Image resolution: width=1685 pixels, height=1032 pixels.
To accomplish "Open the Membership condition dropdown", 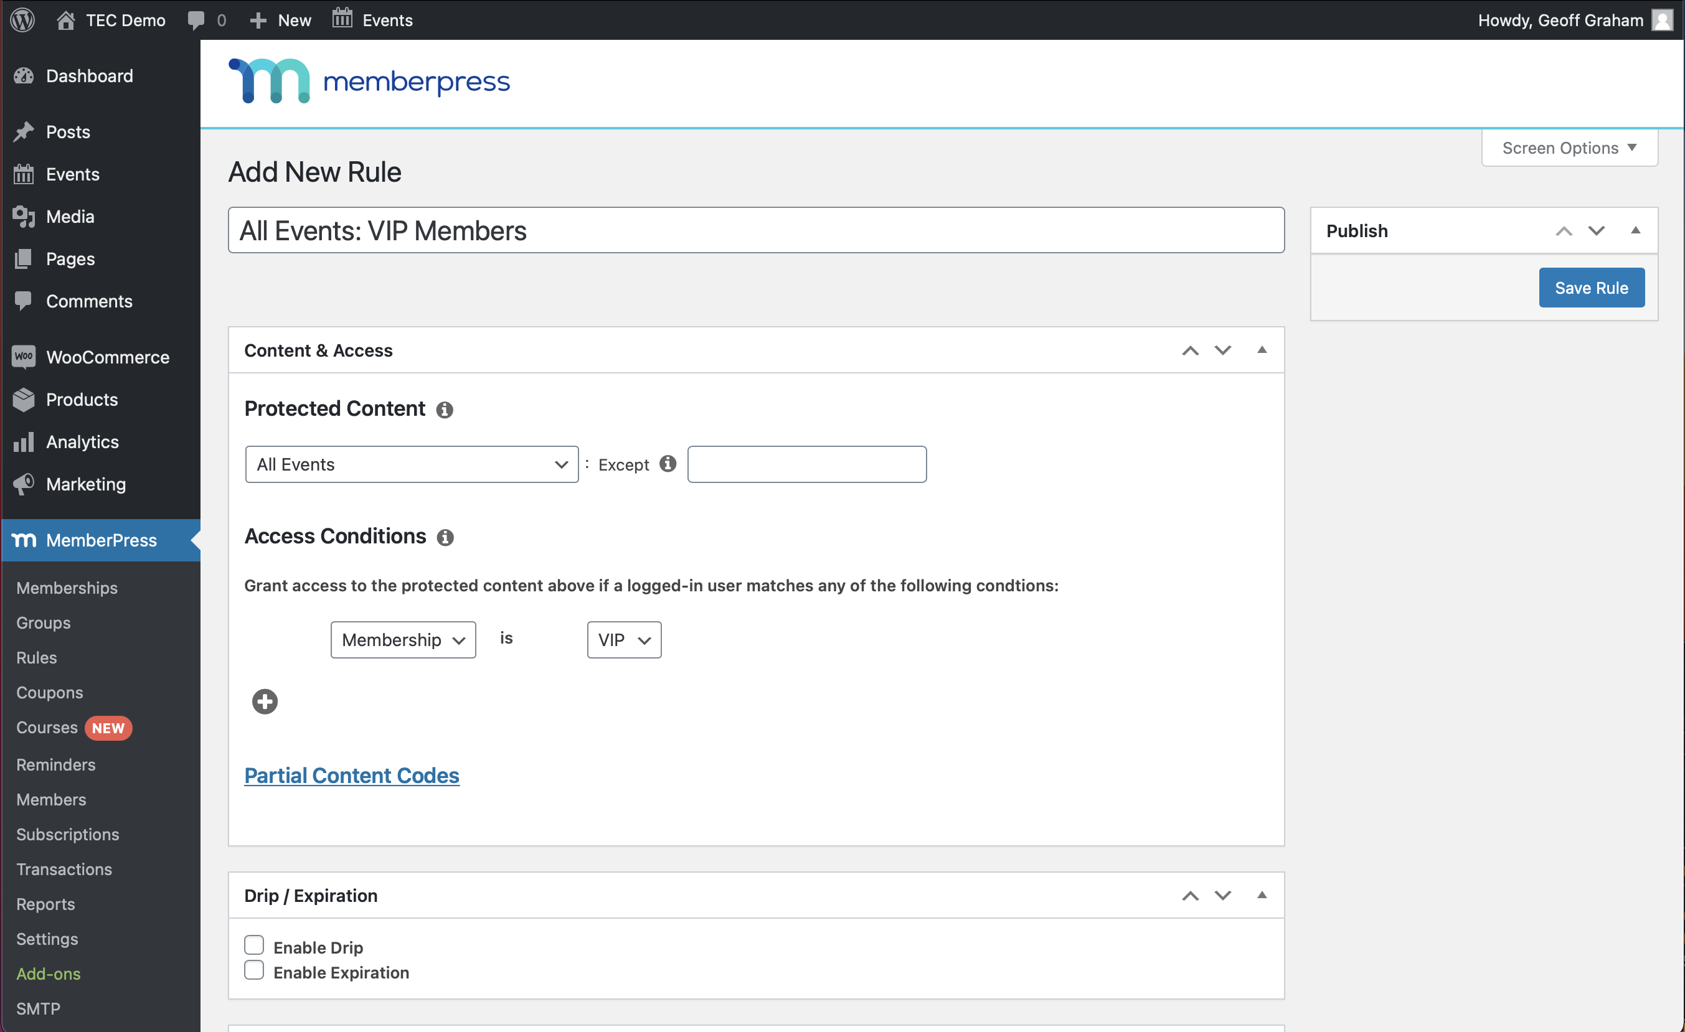I will (404, 640).
